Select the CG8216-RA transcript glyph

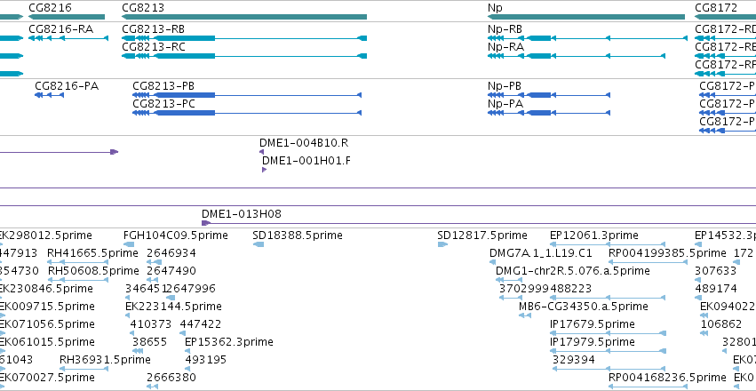coord(68,38)
